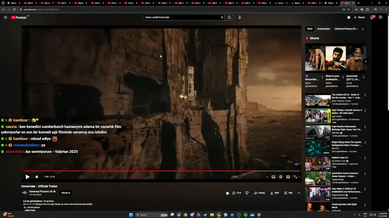Image resolution: width=389 pixels, height=218 pixels.
Task: Open menu for The Hobbit video
Action: pos(365,95)
